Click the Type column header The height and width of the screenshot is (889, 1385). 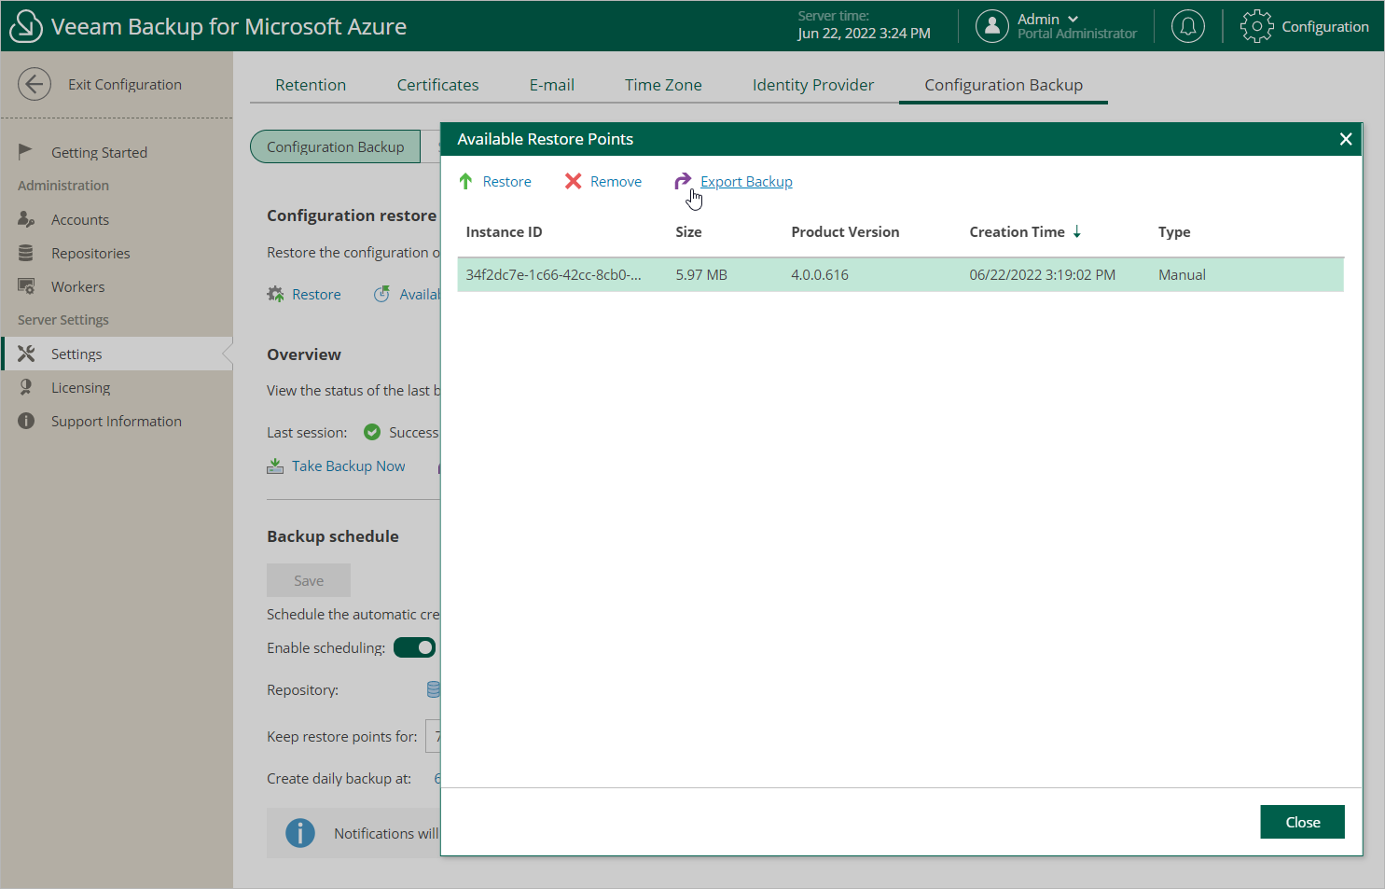(1174, 231)
